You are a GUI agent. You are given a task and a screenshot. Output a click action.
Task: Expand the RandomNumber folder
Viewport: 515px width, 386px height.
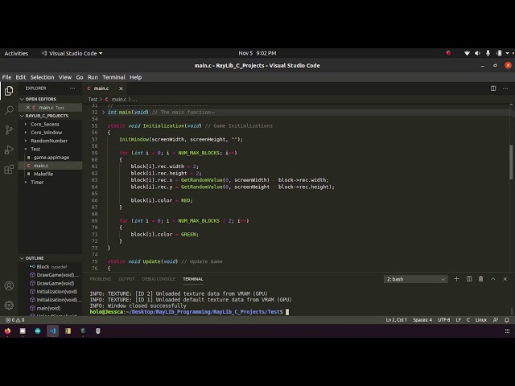point(49,141)
